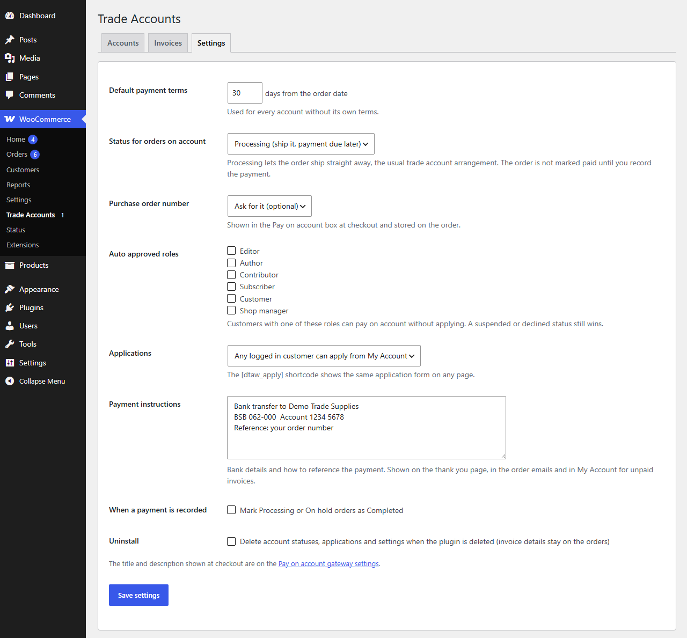Click the Settings sliders icon in sidebar
The image size is (687, 638).
tap(10, 363)
